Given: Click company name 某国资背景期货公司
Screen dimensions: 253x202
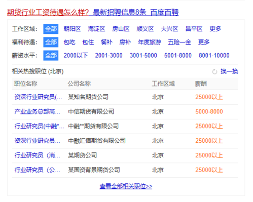Looking at the screenshot, I should pos(94,170).
